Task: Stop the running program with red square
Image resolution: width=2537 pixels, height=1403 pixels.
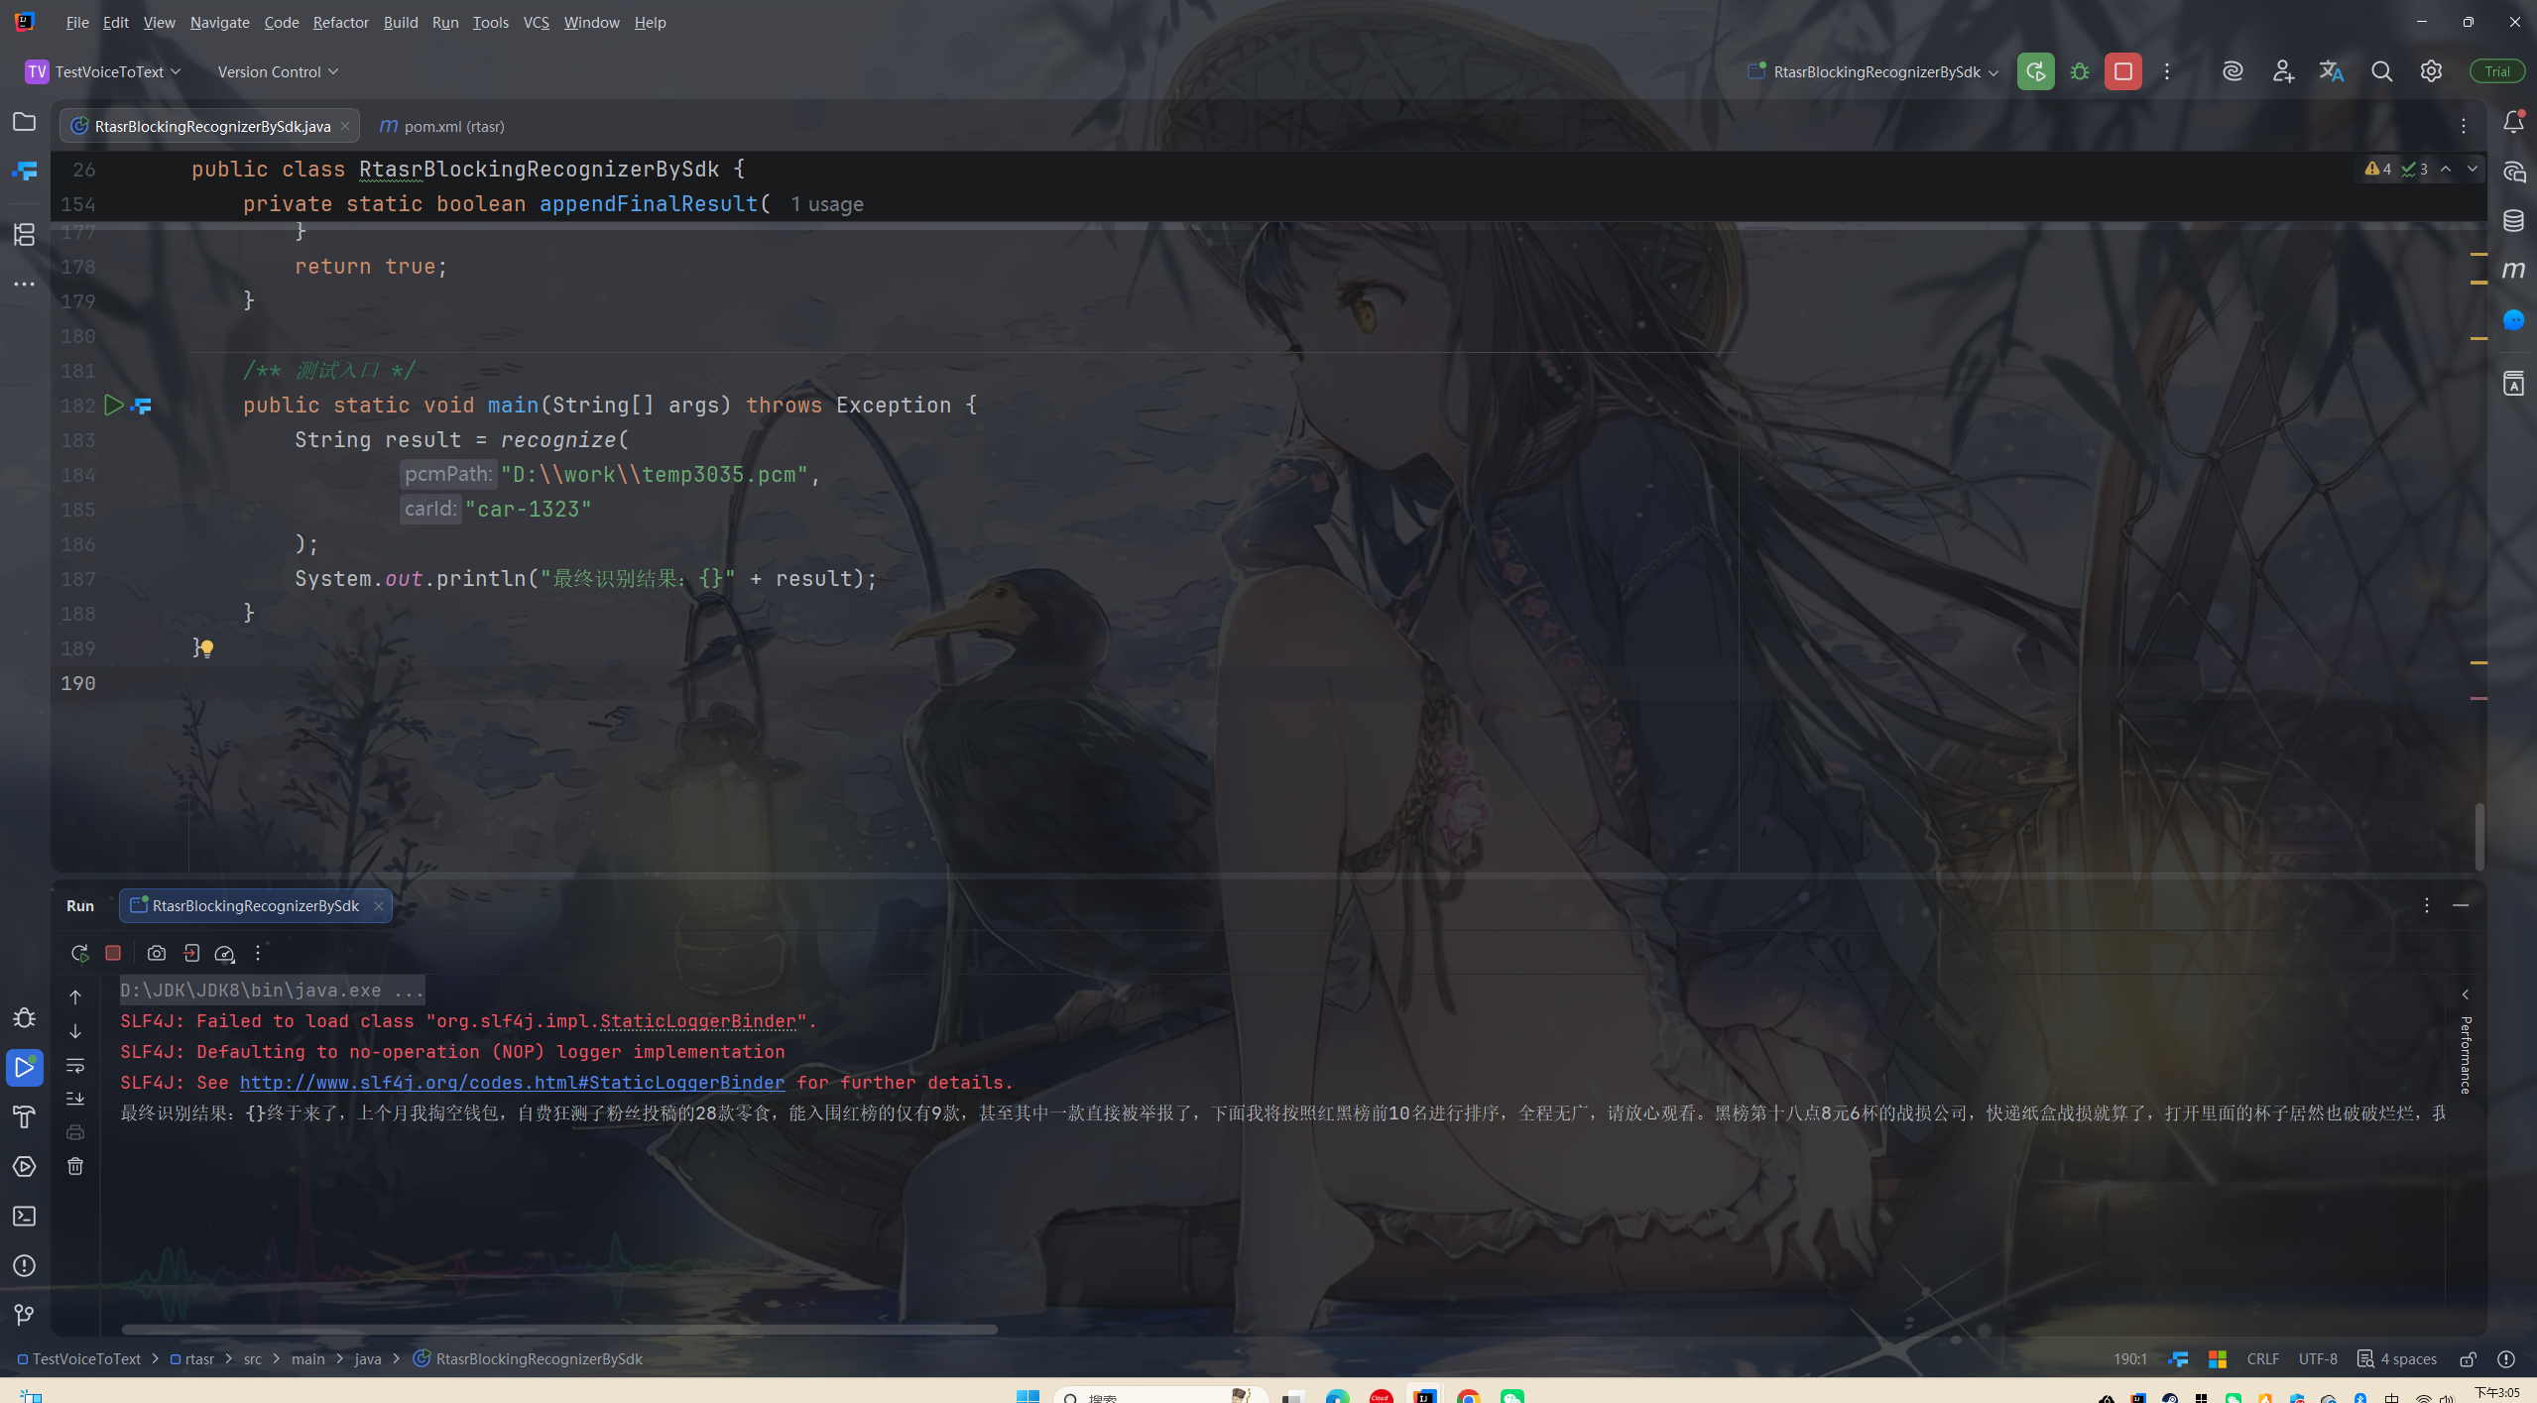Action: pos(2122,71)
